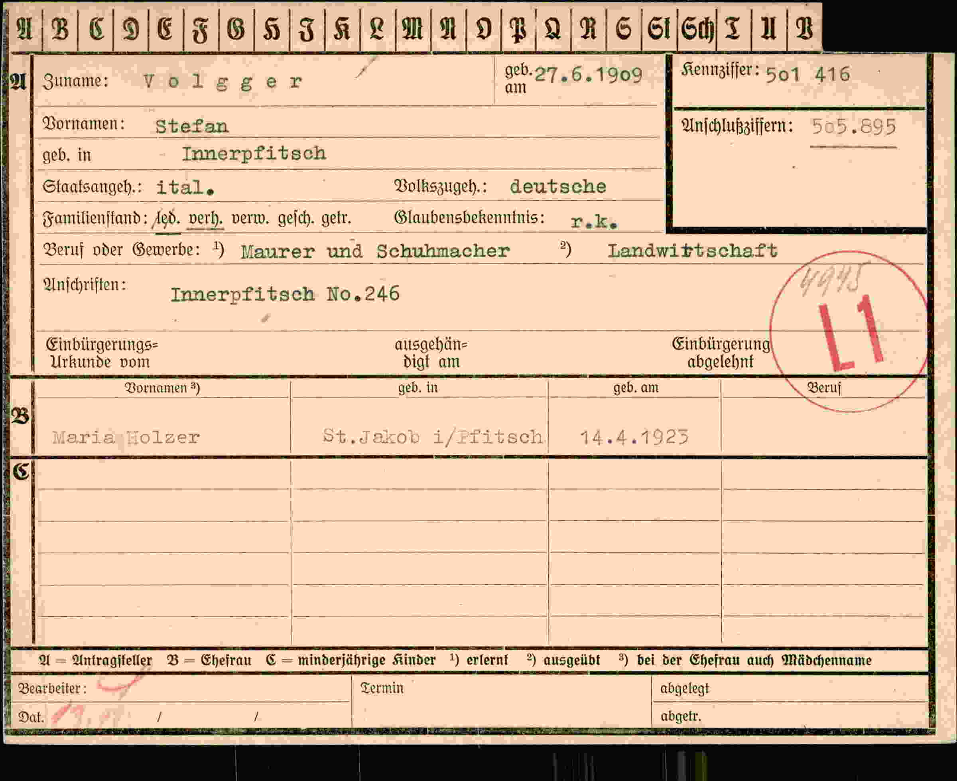Click the citizenship value ital.
This screenshot has height=781, width=957.
[x=185, y=187]
